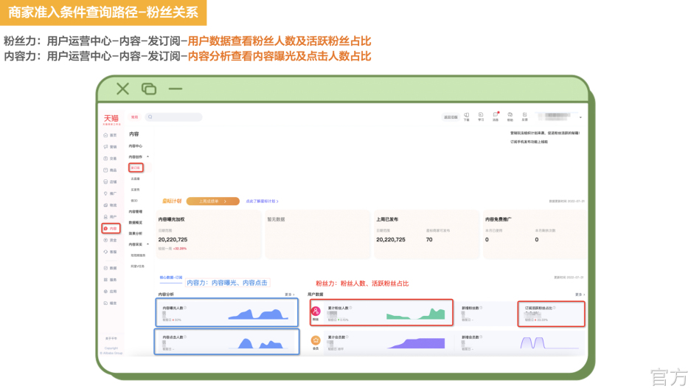This screenshot has height=389, width=691.
Task: Switch to the 核心数据-订阅 tab
Action: (x=170, y=278)
